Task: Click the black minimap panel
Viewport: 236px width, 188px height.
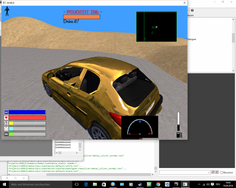Action: pyautogui.click(x=156, y=27)
